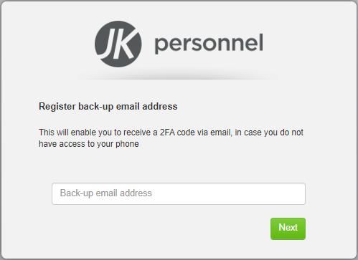The width and height of the screenshot is (358, 260).
Task: Click the personnel wordmark text
Action: pyautogui.click(x=209, y=44)
